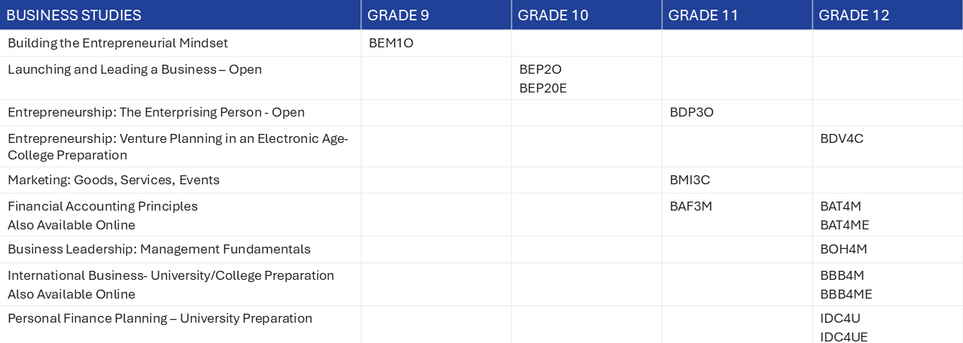Click the GRADE 12 column header
Viewport: 963px width, 343px height.
888,15
